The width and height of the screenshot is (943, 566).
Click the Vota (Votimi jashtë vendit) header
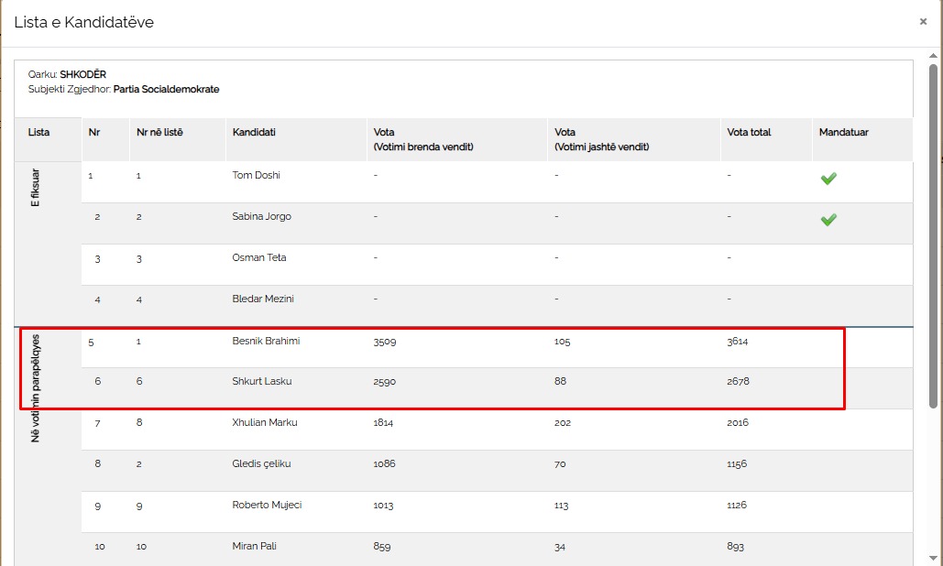(x=603, y=139)
